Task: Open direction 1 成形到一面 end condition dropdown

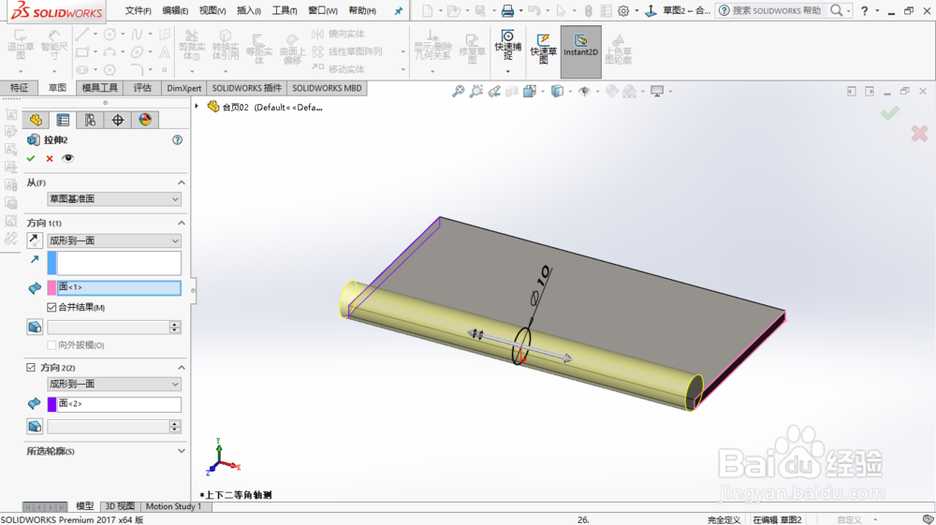Action: coord(114,241)
